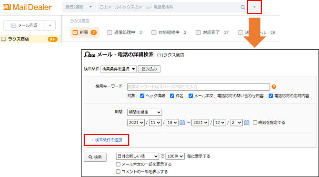Click the メール・電話の詳細検索 title icon

[x=90, y=55]
